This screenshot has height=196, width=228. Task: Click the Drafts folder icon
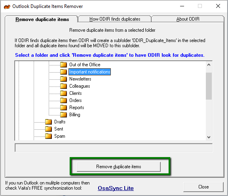tap(48, 122)
